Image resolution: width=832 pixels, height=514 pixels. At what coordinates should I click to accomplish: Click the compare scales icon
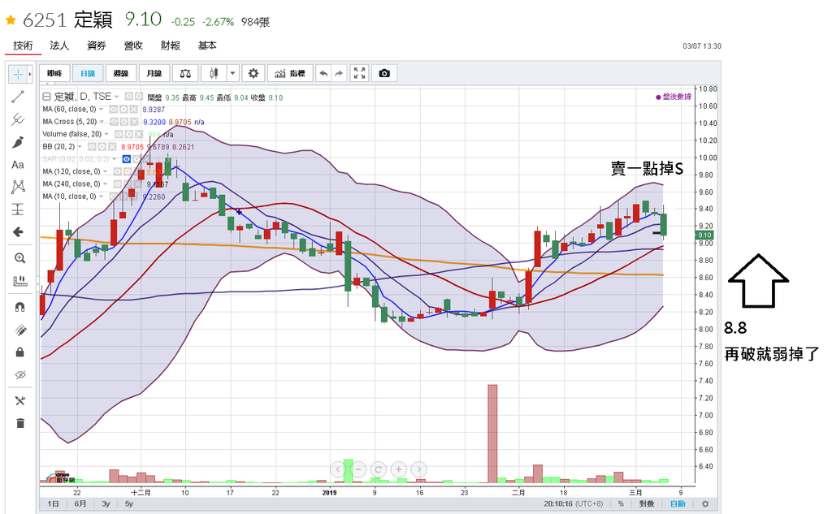185,73
